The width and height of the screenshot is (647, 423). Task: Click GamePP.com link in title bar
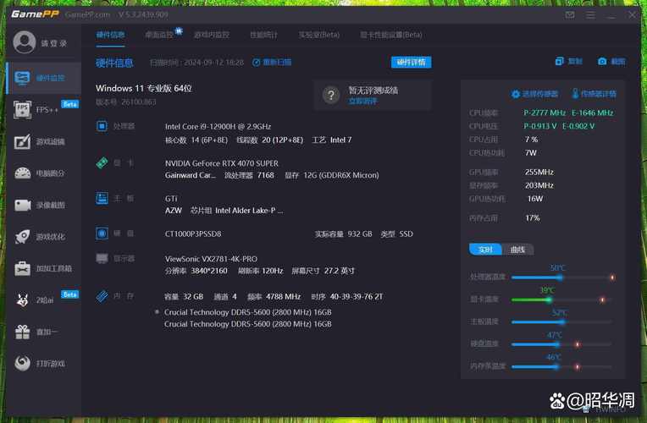87,15
